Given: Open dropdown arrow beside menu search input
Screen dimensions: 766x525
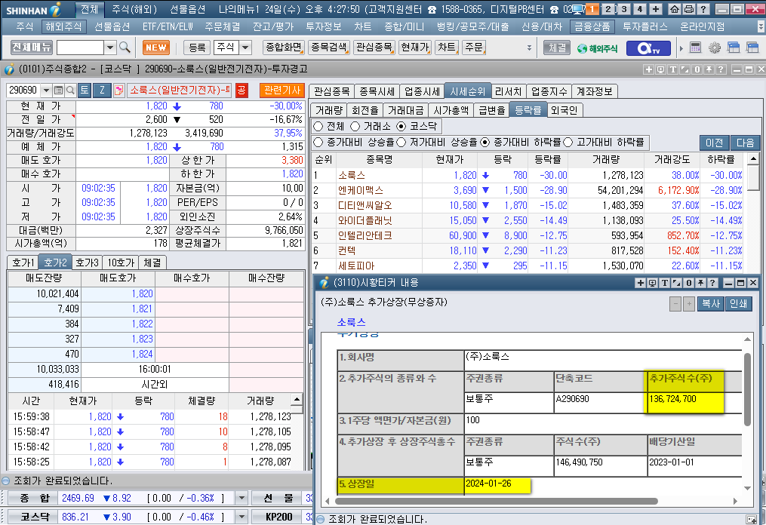Looking at the screenshot, I should [x=110, y=48].
